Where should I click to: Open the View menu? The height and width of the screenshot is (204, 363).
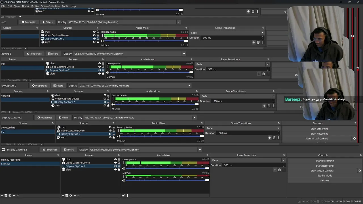(x=17, y=6)
